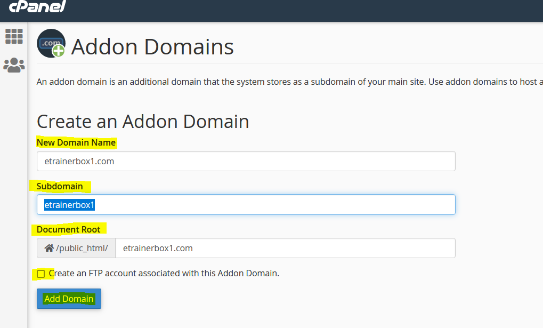Click the 'New Domain Name' label
This screenshot has width=543, height=328.
(76, 142)
